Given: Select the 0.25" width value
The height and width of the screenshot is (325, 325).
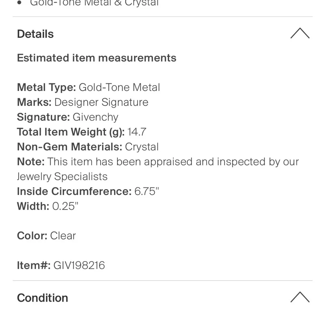Looking at the screenshot, I should pyautogui.click(x=65, y=206).
